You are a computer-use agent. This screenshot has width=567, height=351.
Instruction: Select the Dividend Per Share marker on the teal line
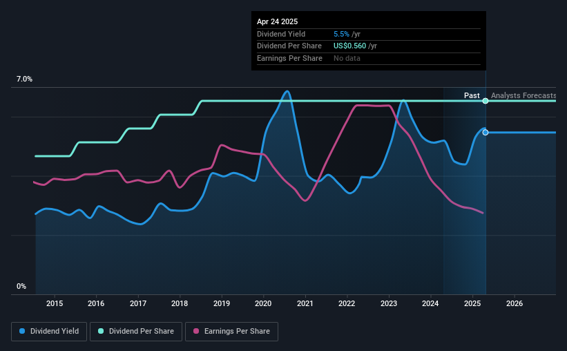(486, 101)
